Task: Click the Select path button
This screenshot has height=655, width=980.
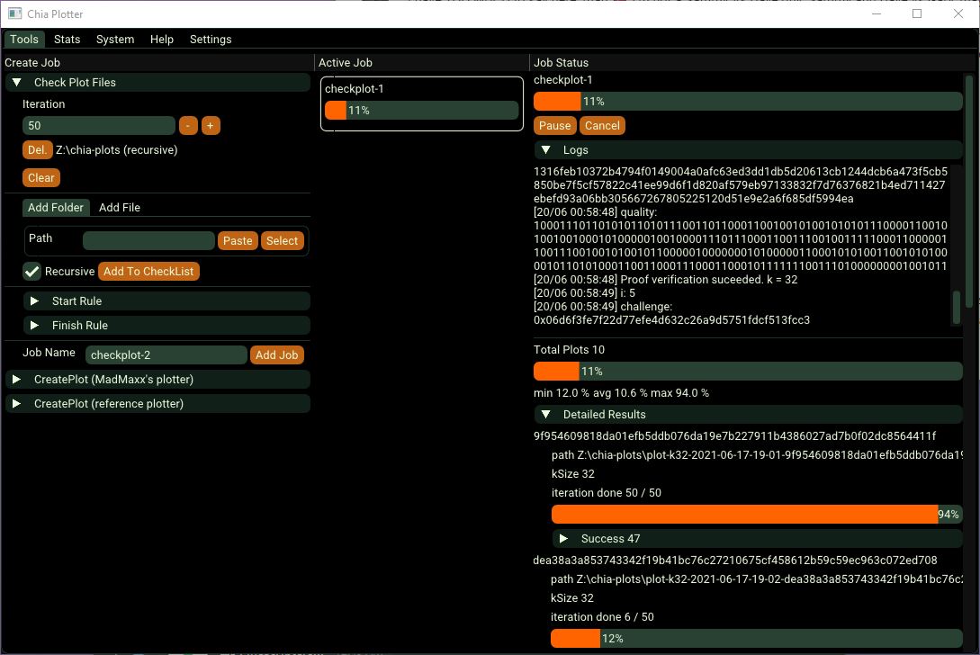Action: (x=282, y=240)
